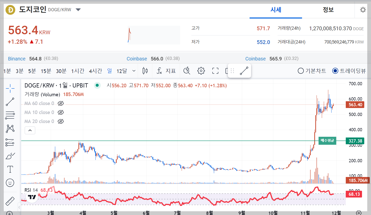Image resolution: width=371 pixels, height=215 pixels.
Task: Select the pattern drawing tool
Action: pyautogui.click(x=10, y=129)
